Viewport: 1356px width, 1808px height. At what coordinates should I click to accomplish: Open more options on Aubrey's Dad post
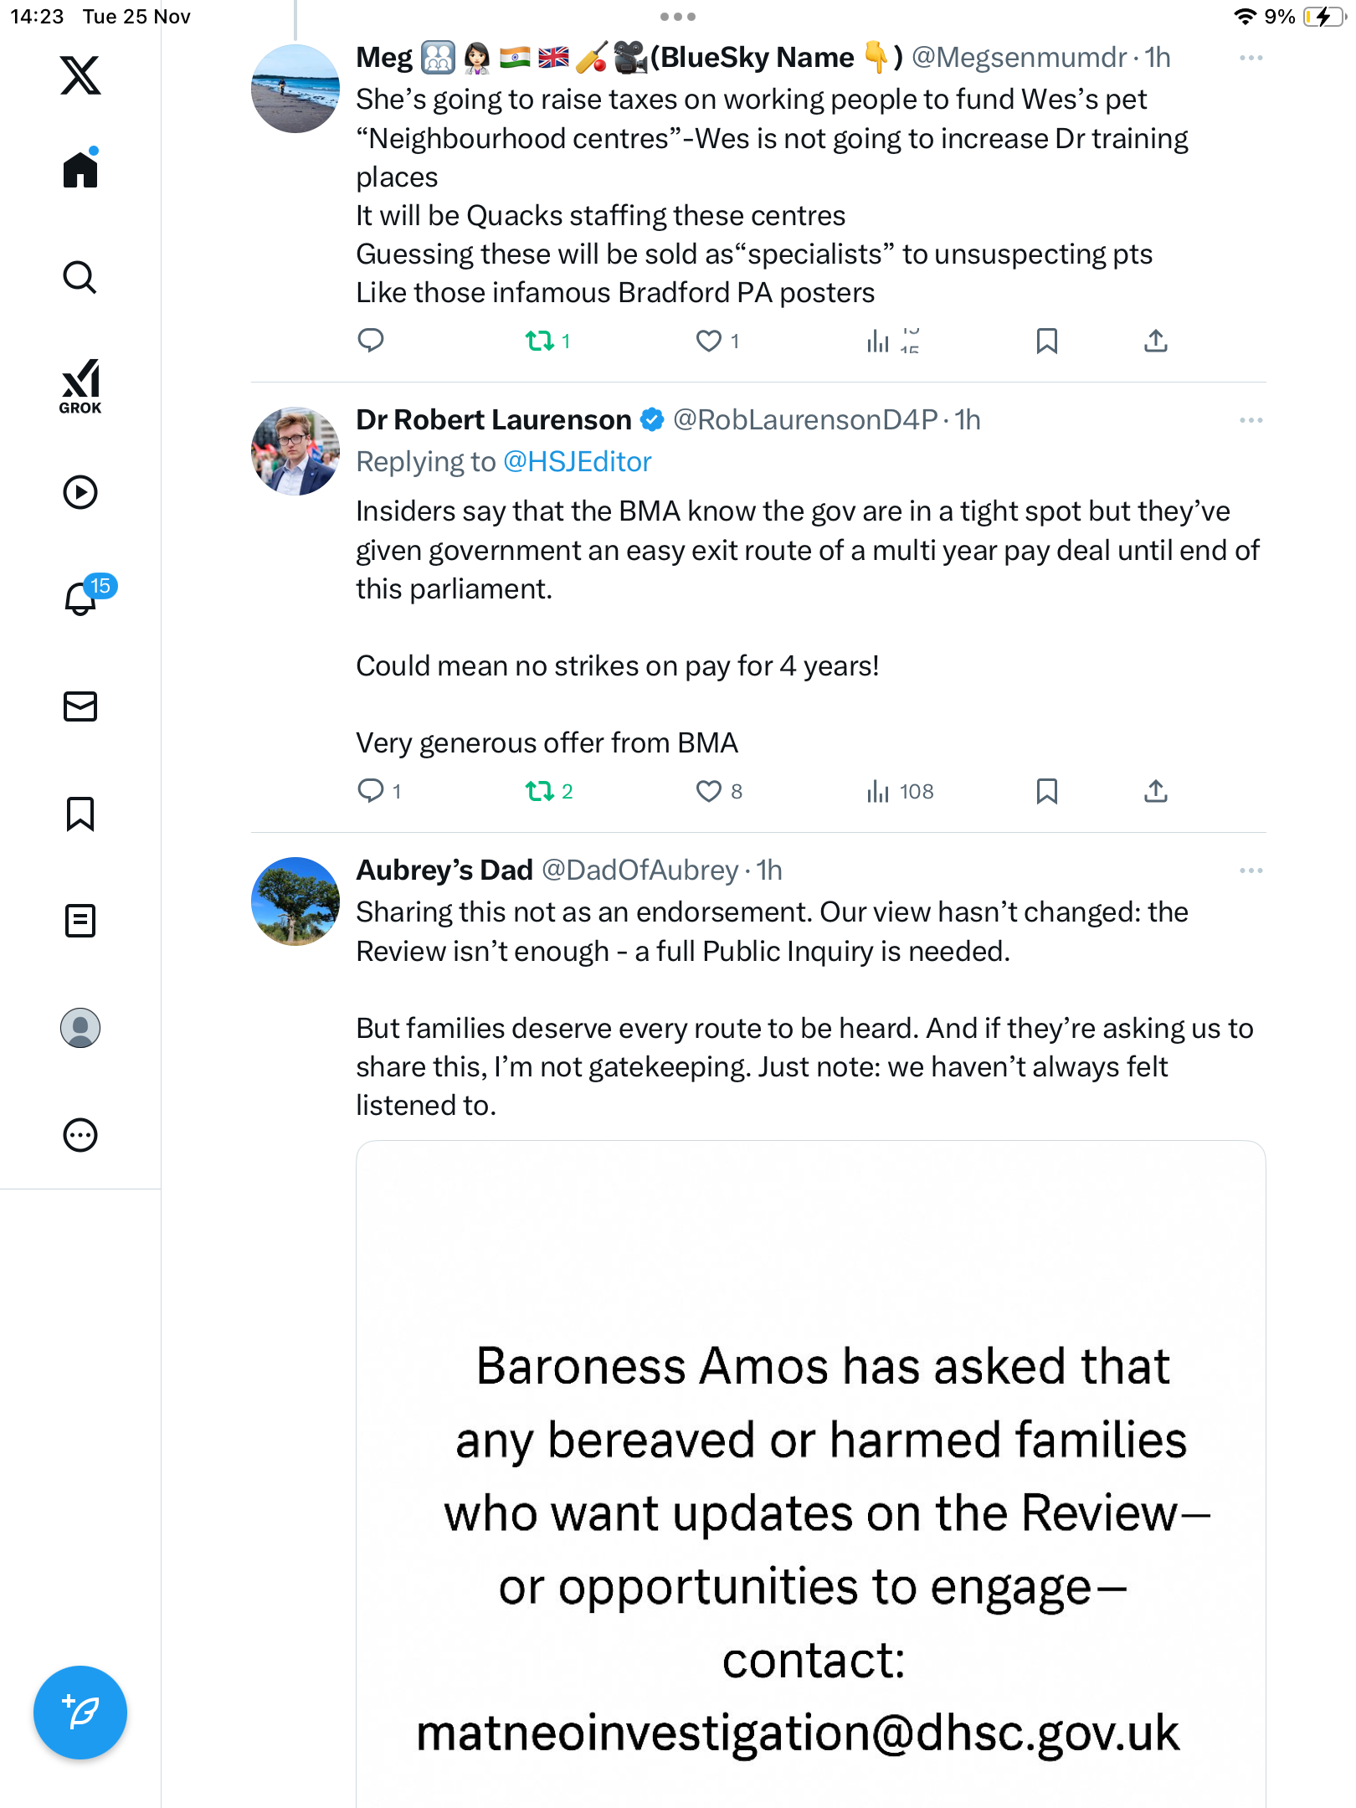pos(1251,871)
